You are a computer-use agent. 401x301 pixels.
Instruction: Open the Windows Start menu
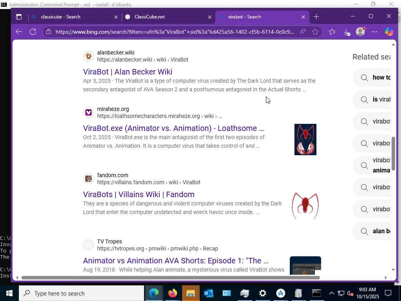point(9,293)
